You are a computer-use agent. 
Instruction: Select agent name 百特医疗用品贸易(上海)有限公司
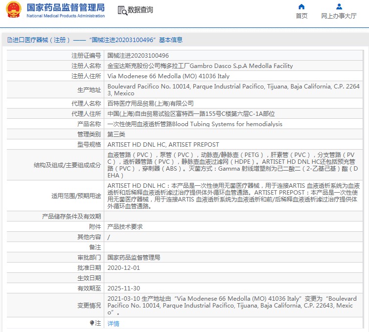pyautogui.click(x=150, y=104)
